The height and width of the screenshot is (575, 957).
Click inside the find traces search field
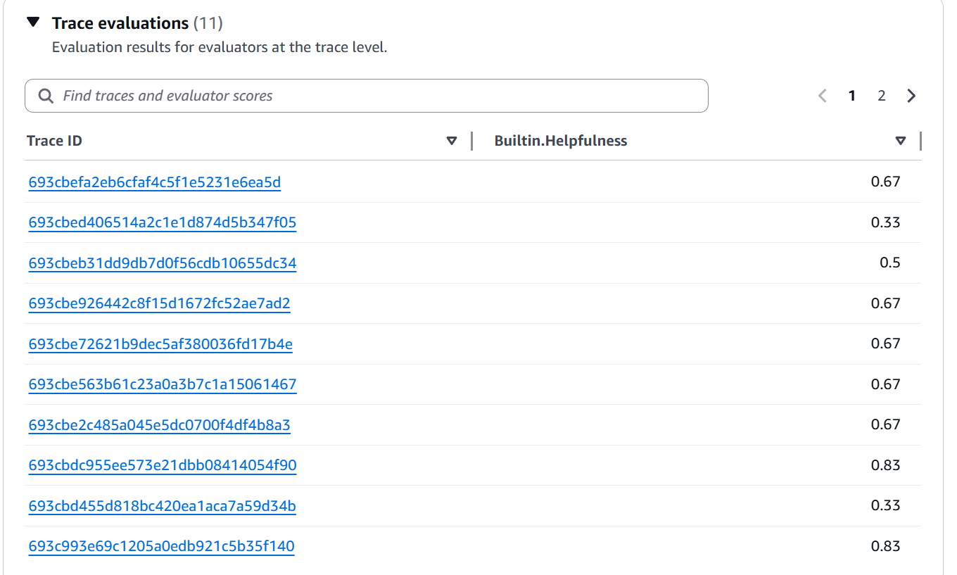point(281,96)
